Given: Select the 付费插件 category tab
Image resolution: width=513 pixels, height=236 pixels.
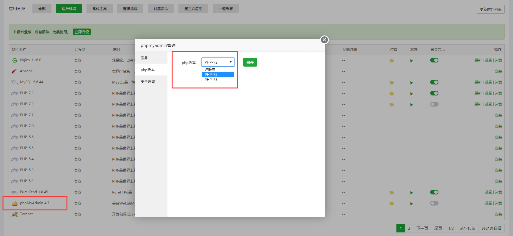Looking at the screenshot, I should 161,9.
